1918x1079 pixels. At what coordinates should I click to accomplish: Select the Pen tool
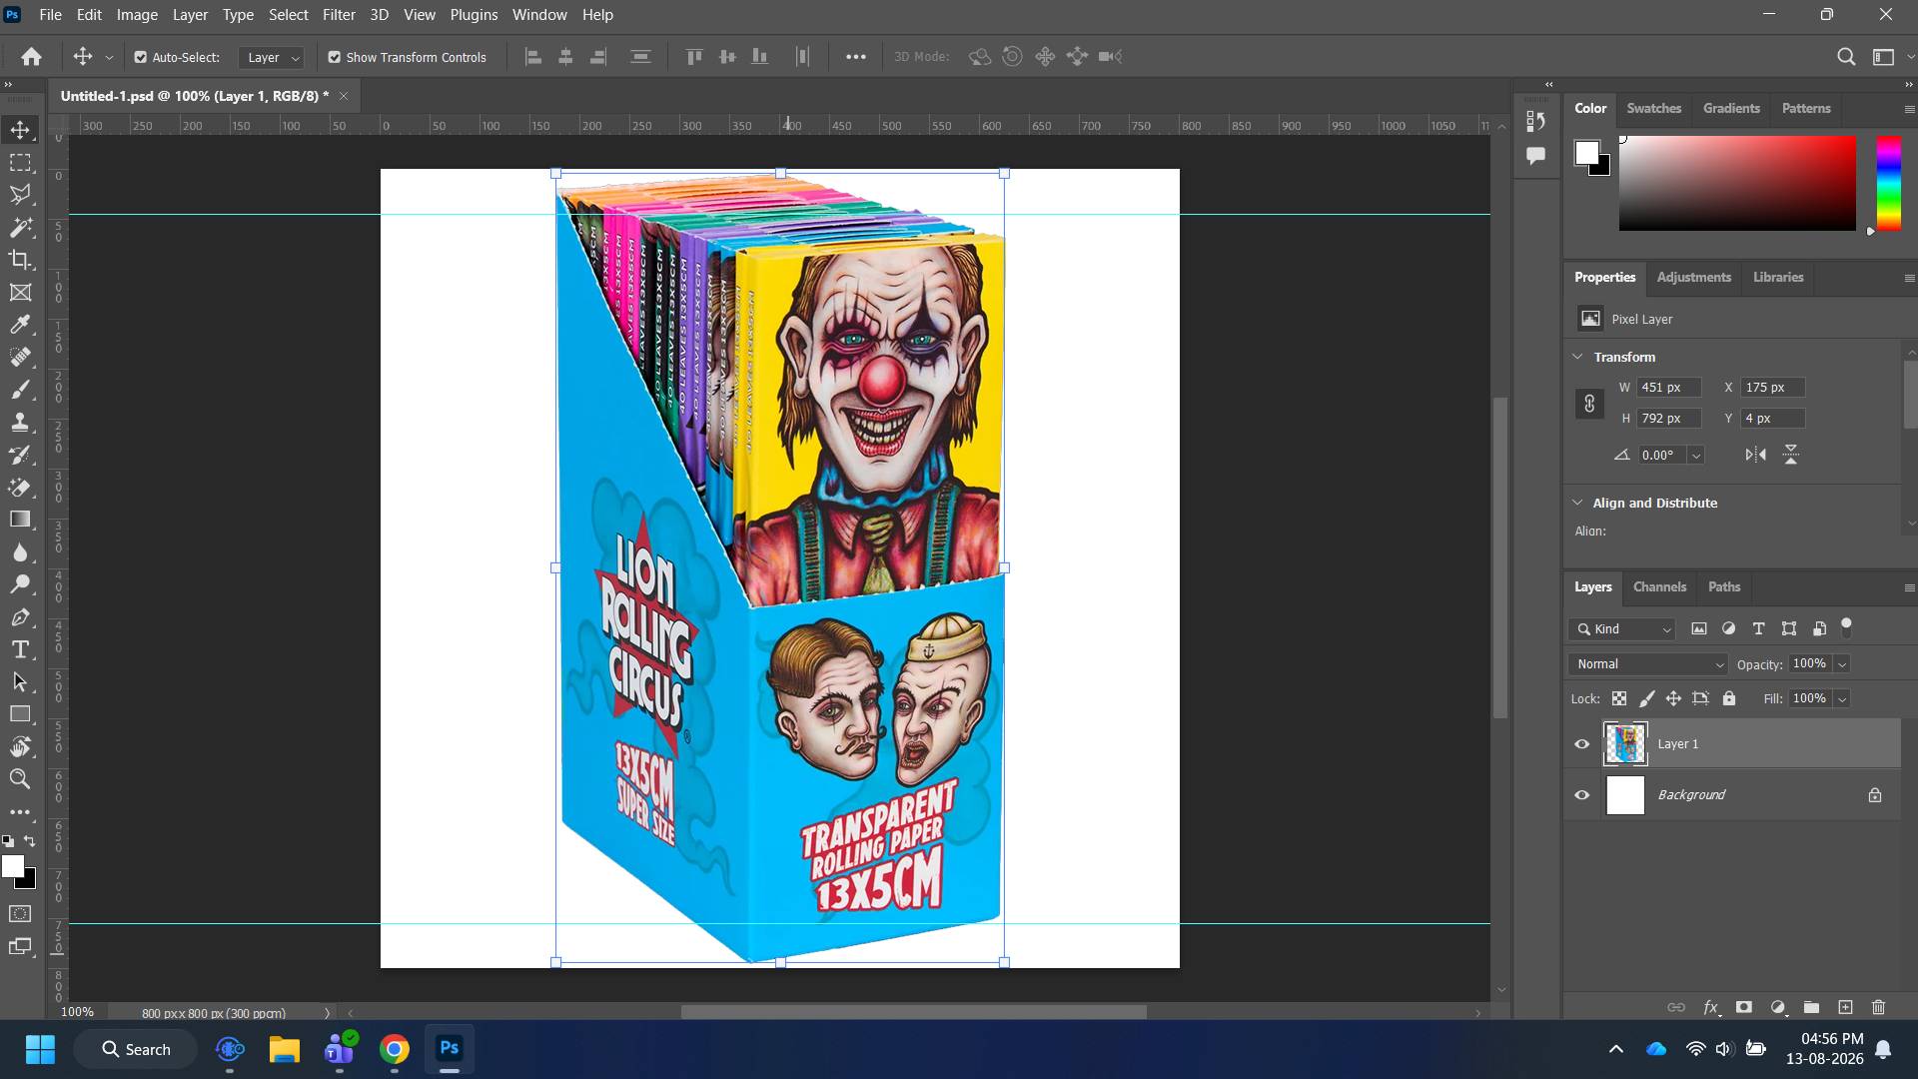[20, 617]
